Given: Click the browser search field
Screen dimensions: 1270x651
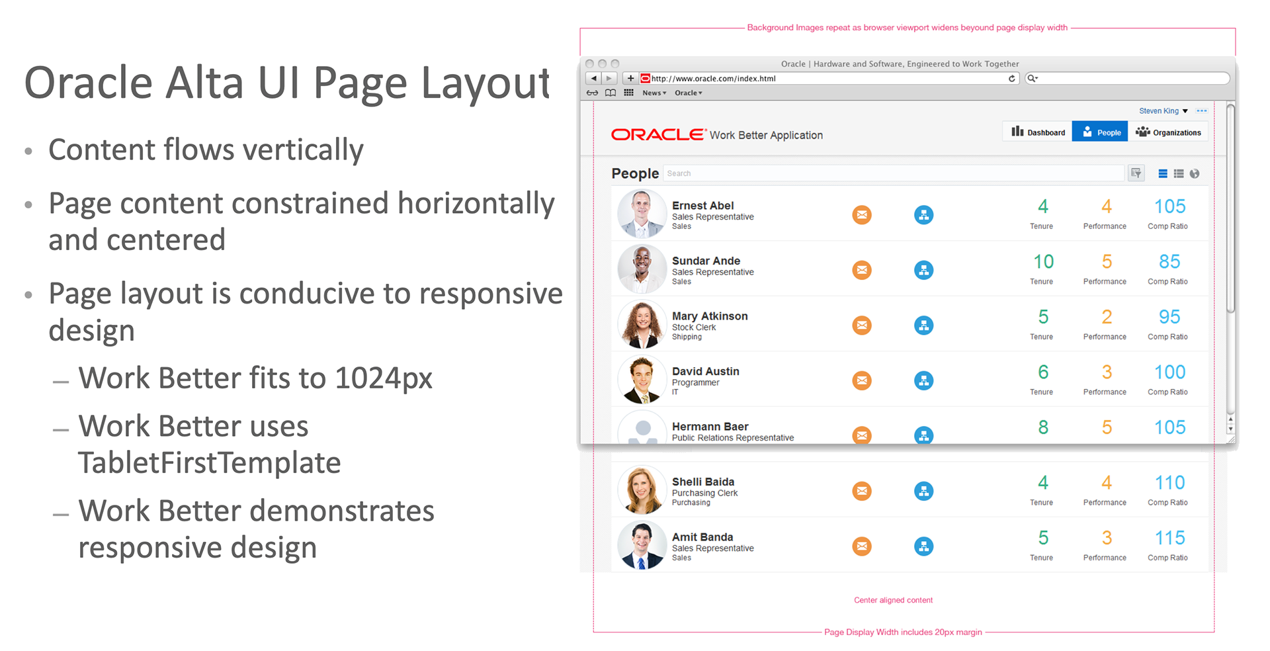Looking at the screenshot, I should pos(1127,78).
